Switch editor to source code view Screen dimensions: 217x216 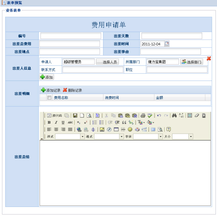(x=54, y=115)
